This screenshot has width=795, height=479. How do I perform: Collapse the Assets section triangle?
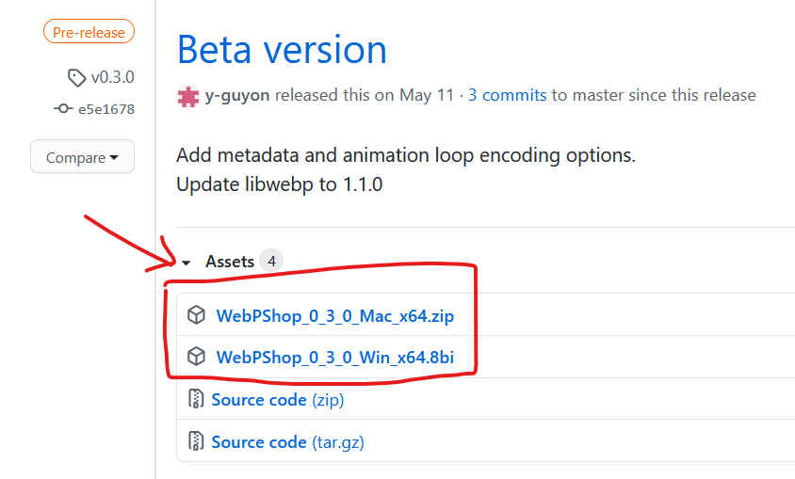[x=187, y=263]
